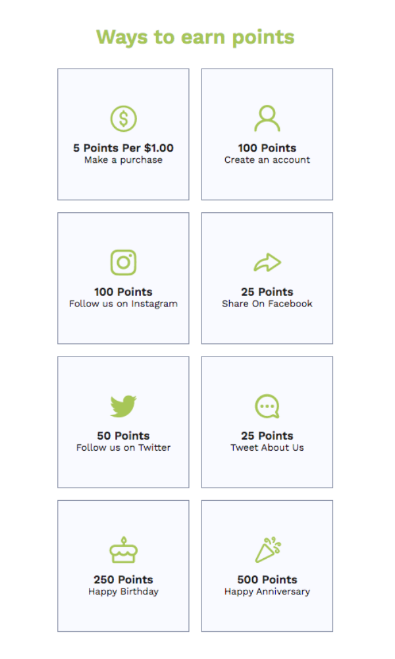Click the birthday cake icon
Image resolution: width=395 pixels, height=659 pixels.
(123, 550)
